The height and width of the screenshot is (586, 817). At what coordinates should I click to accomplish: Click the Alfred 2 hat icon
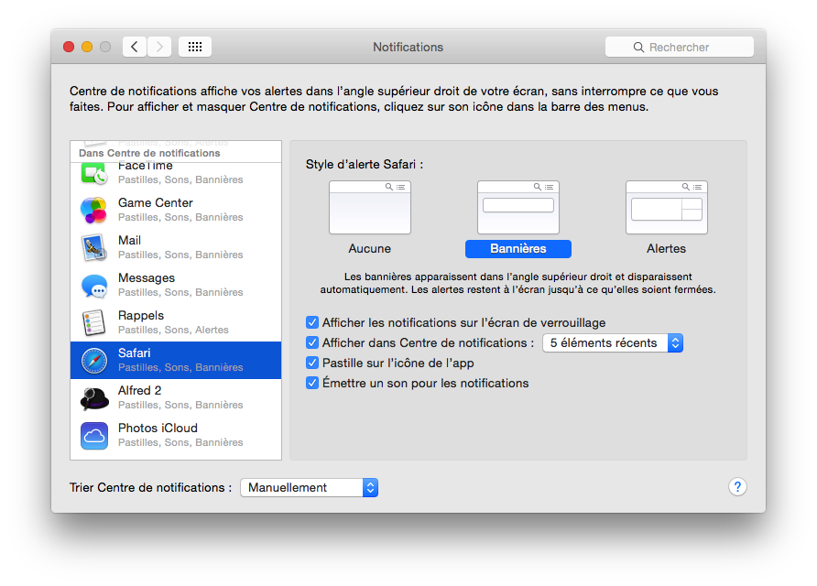pos(94,398)
